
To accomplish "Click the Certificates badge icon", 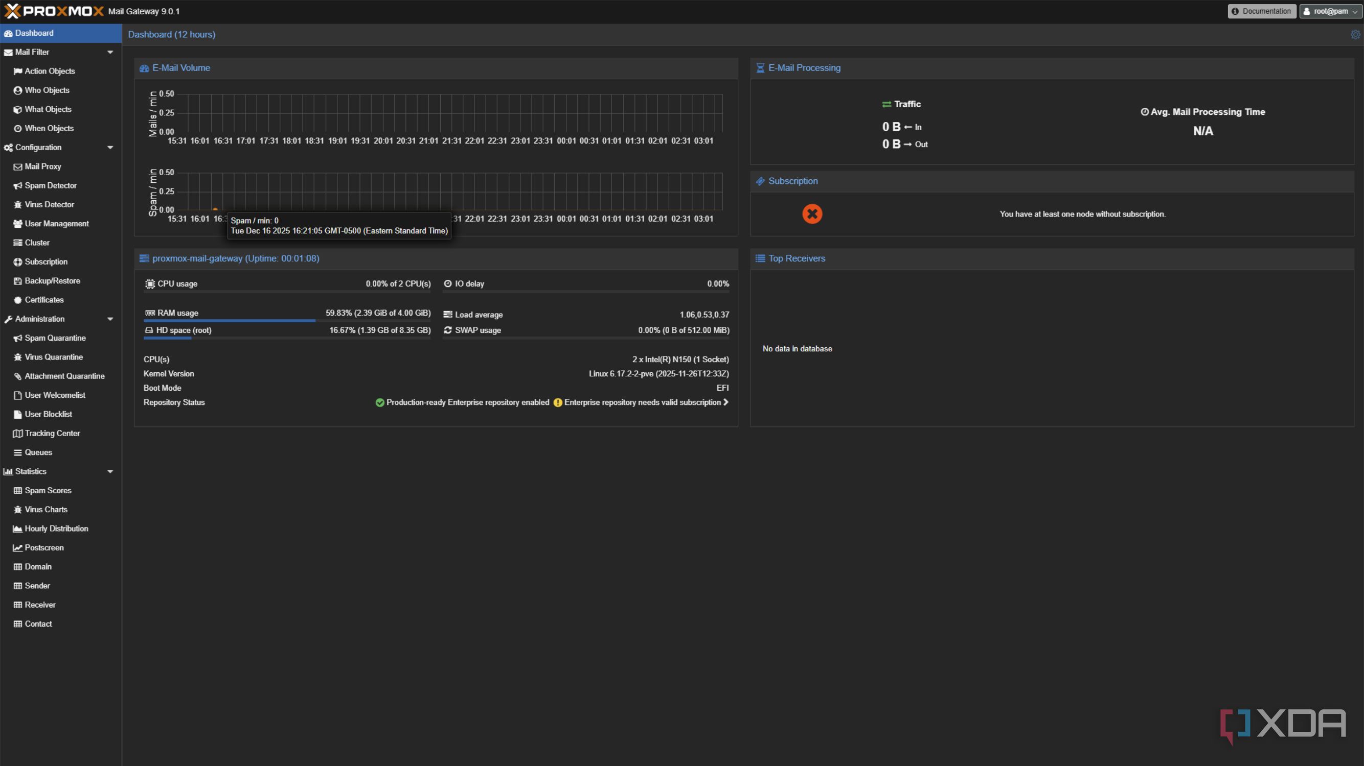I will (17, 299).
